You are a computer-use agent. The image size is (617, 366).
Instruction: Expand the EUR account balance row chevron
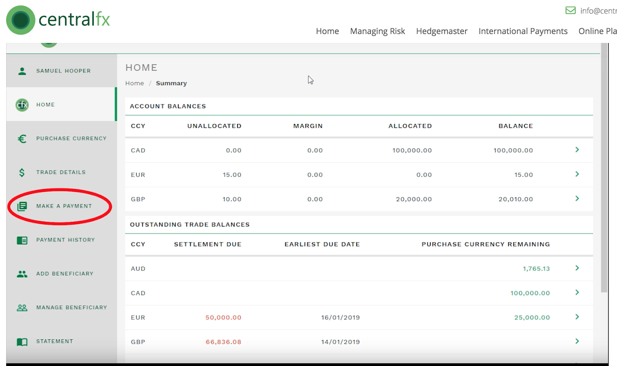[x=577, y=174]
